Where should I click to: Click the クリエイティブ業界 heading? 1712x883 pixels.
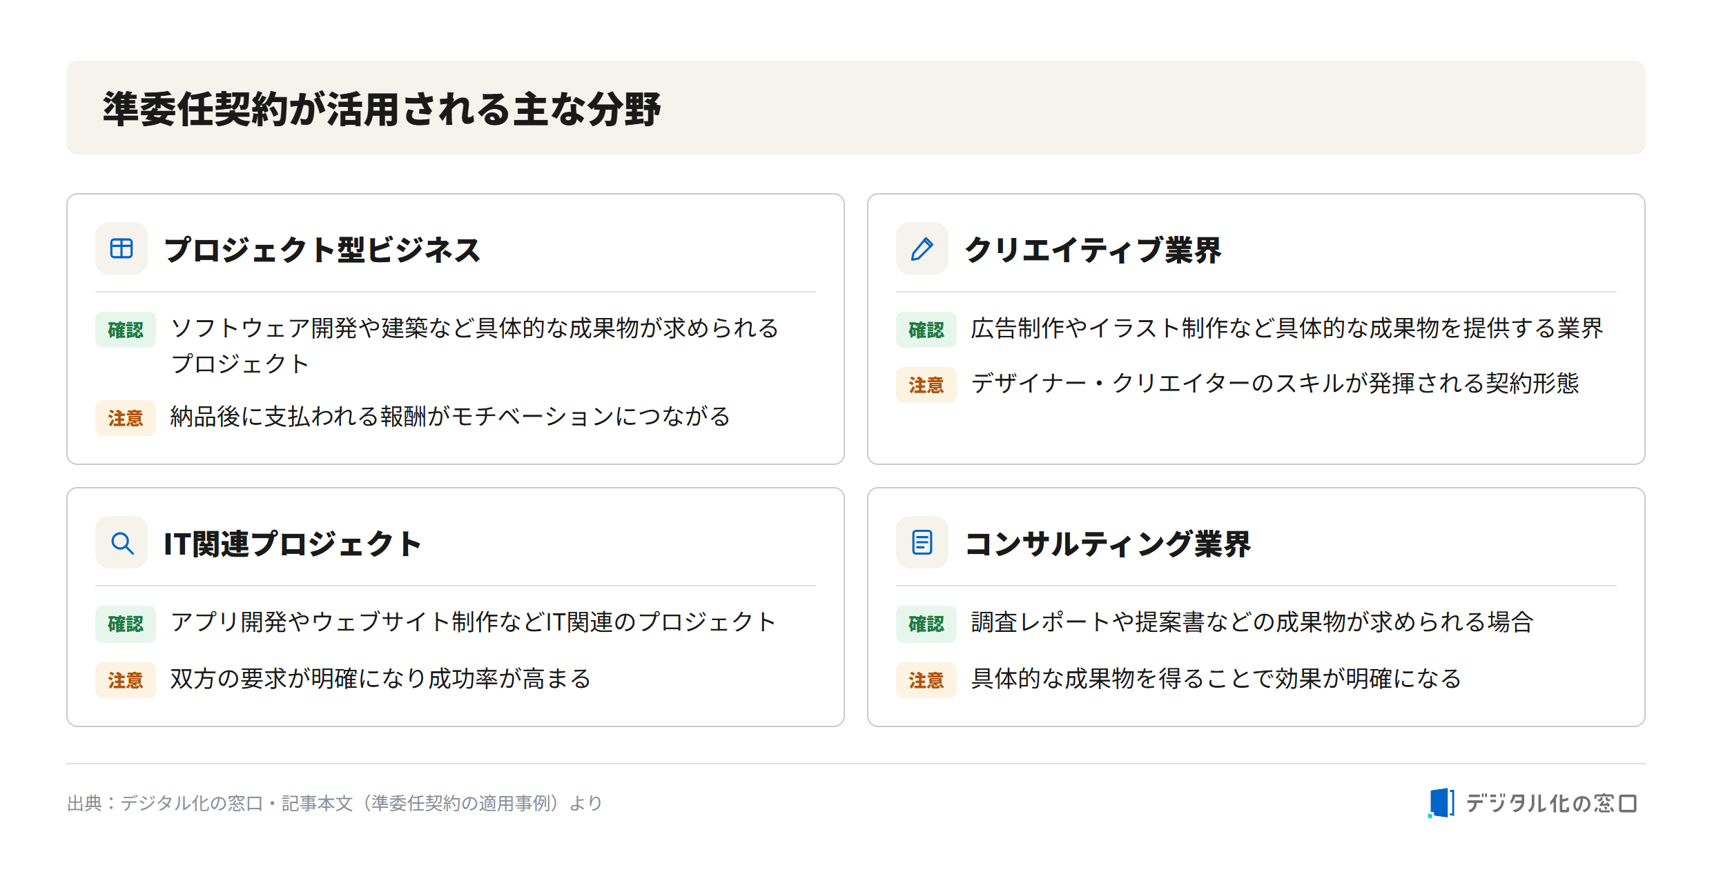pyautogui.click(x=1093, y=249)
